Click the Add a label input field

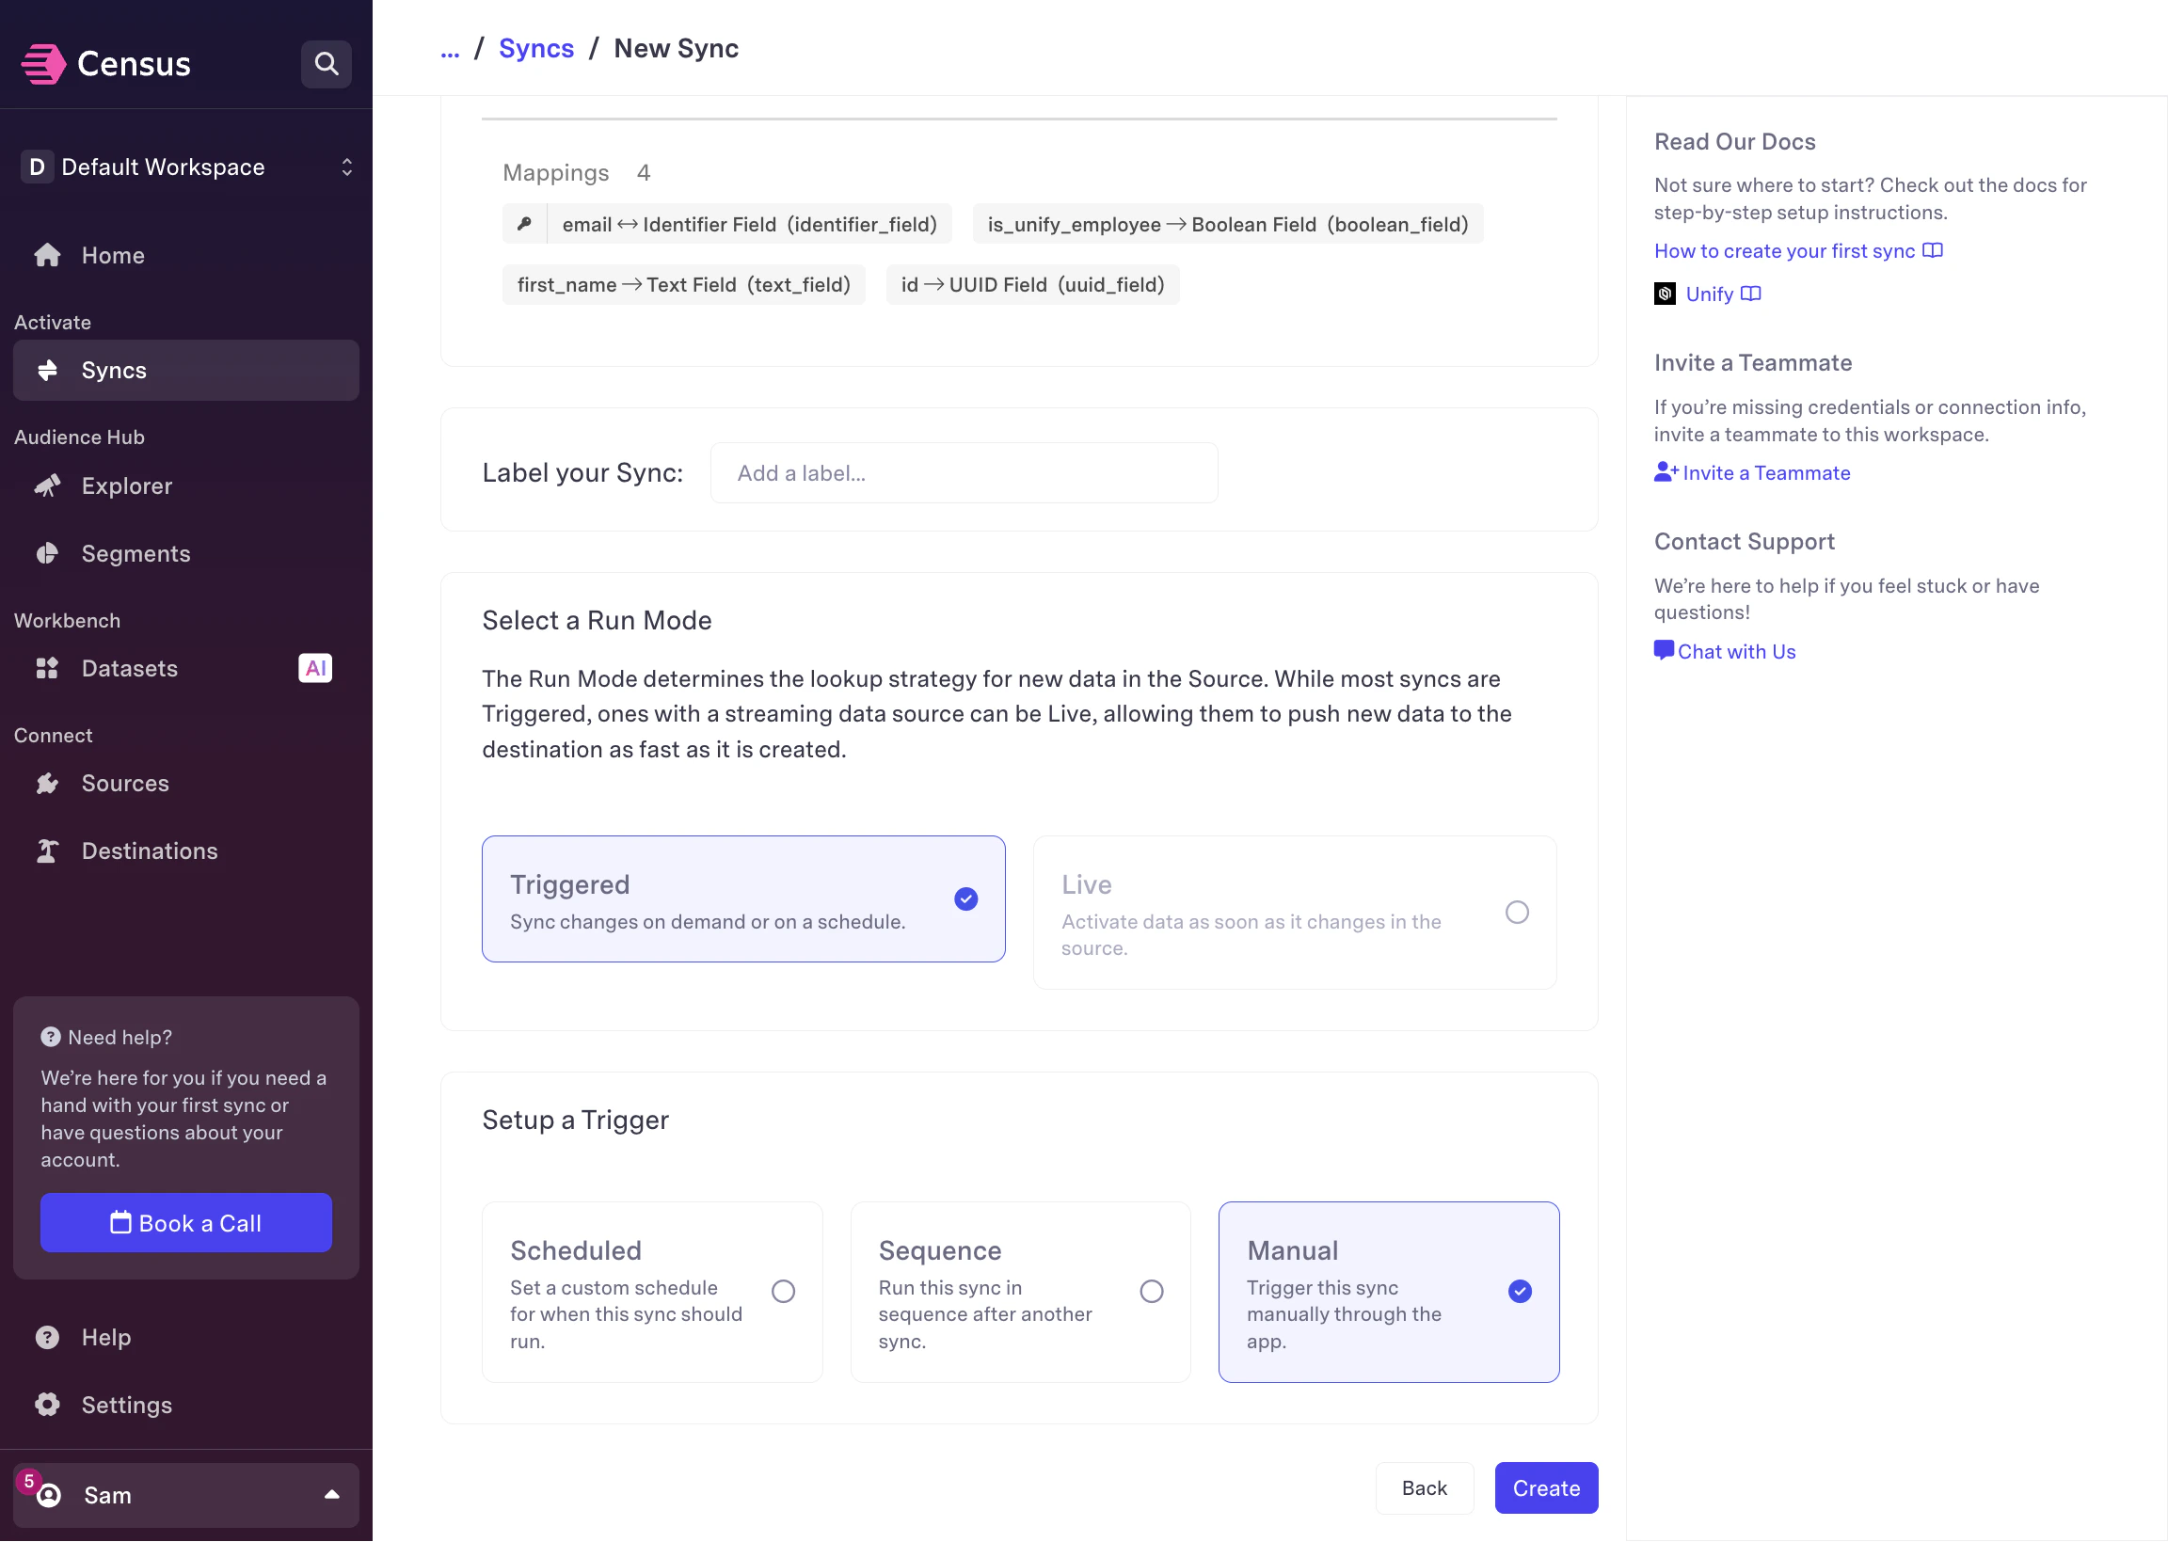963,473
